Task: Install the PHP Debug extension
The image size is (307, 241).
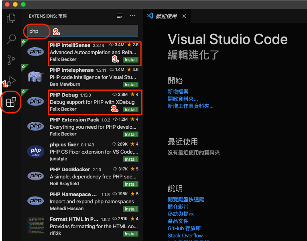Action: pos(130,109)
